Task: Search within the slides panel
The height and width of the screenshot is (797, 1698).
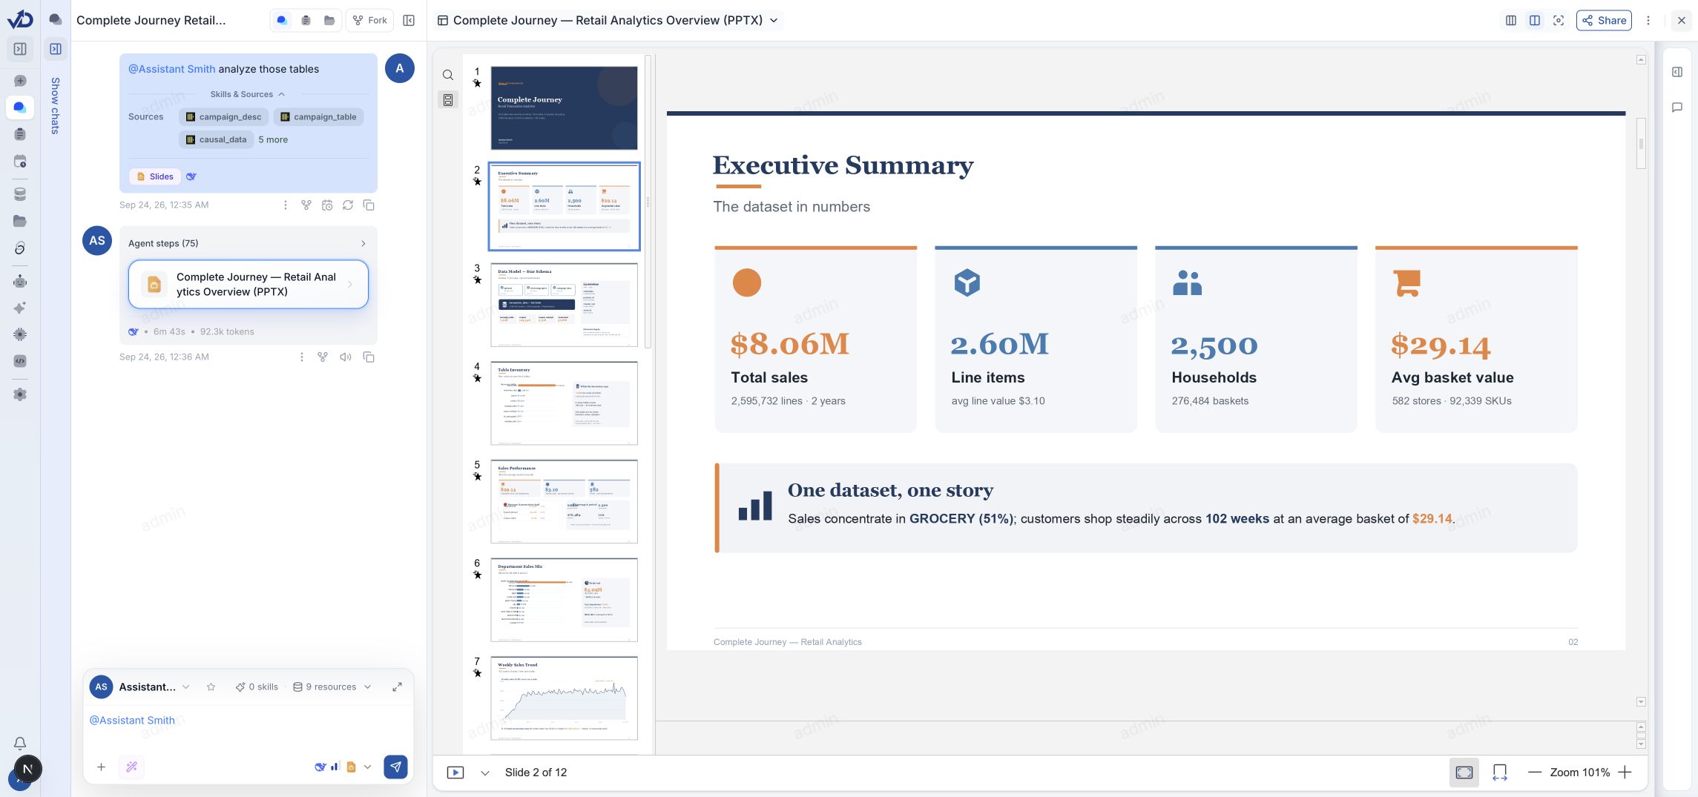Action: point(448,75)
